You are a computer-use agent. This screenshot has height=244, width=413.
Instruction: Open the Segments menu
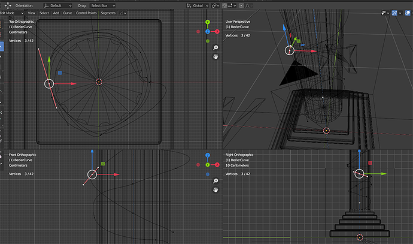point(108,13)
